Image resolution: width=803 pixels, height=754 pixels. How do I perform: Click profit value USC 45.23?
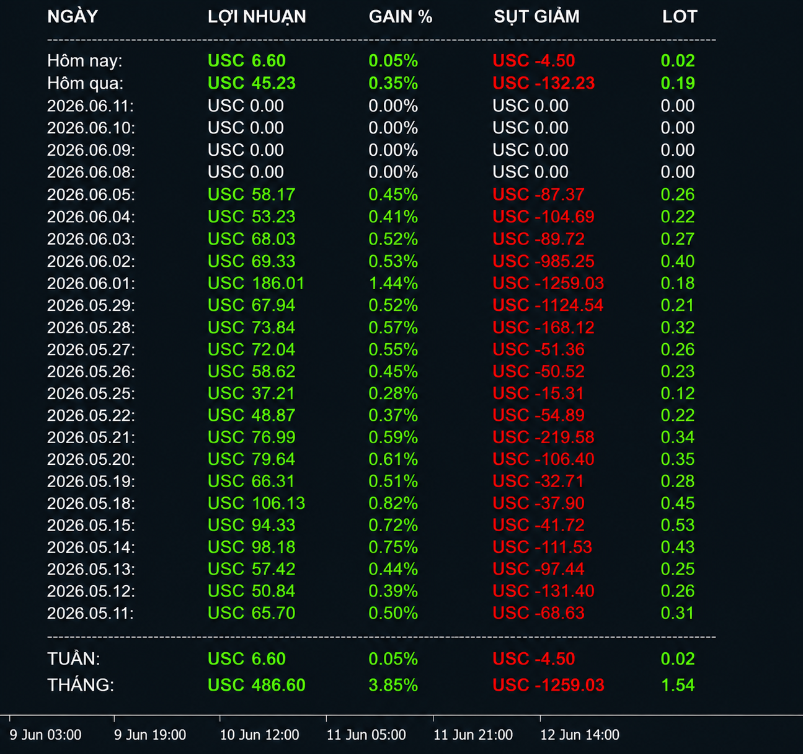click(x=252, y=83)
